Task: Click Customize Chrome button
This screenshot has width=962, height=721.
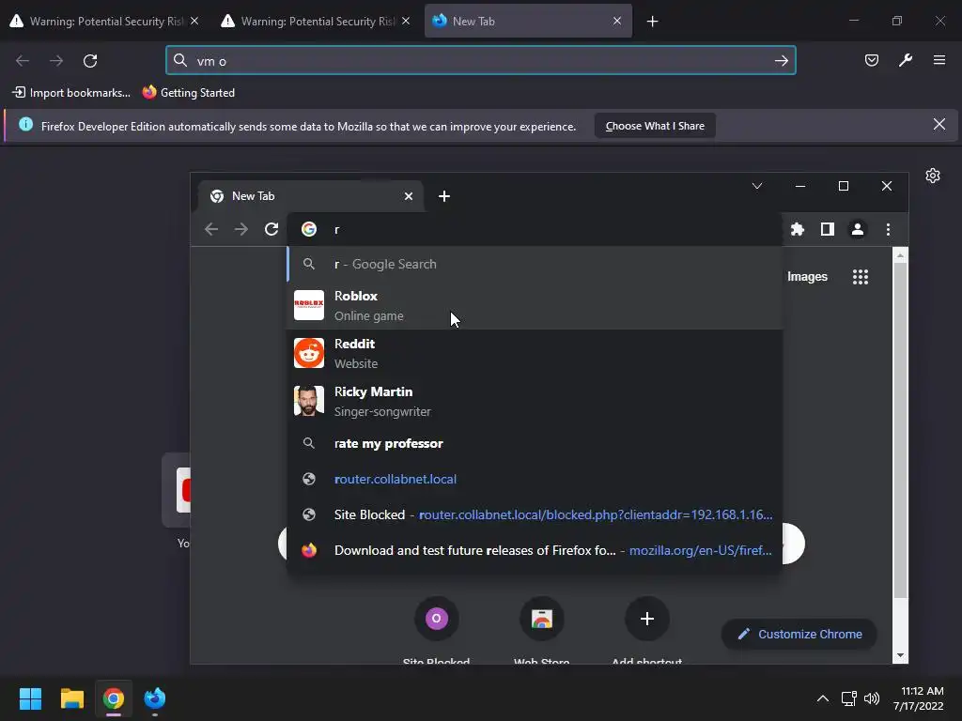Action: (799, 634)
